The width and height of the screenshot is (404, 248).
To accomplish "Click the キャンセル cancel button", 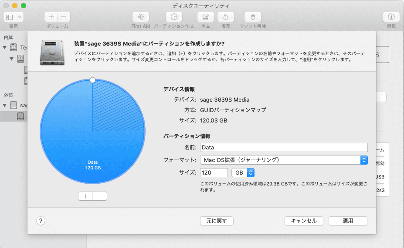I will tap(304, 221).
